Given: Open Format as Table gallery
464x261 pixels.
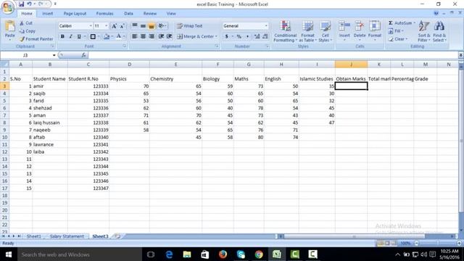Looking at the screenshot, I should (307, 31).
